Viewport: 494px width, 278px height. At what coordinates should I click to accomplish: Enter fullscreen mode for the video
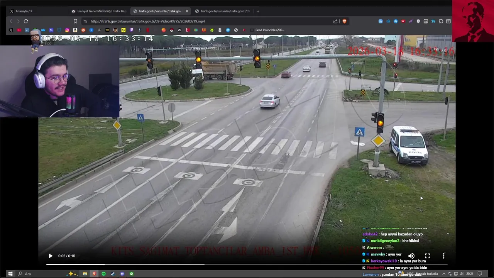428,256
